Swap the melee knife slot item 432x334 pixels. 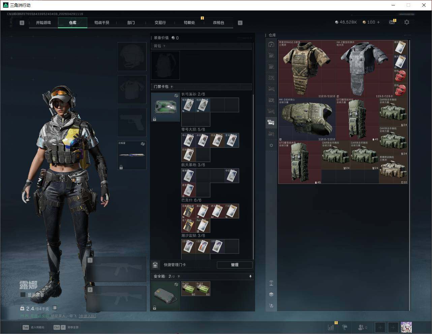[x=143, y=144]
